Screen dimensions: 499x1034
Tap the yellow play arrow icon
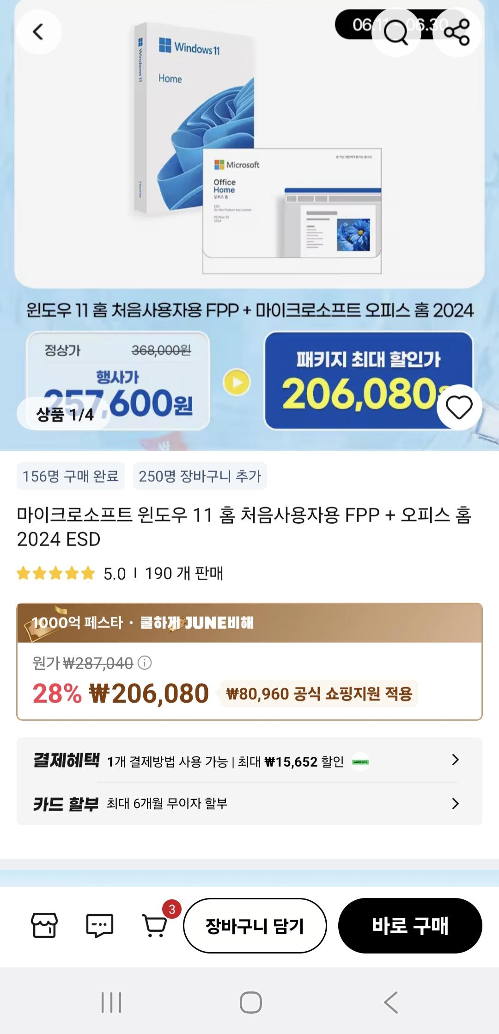[x=237, y=382]
